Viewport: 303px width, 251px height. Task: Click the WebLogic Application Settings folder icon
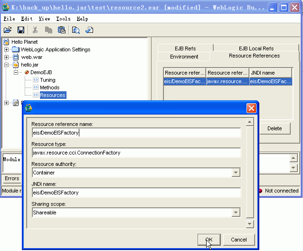[x=16, y=49]
